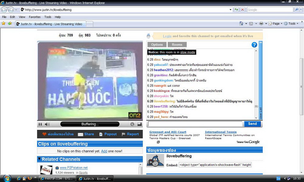Open the Recent Pages dropdown arrow
304x182 pixels.
(x=16, y=10)
